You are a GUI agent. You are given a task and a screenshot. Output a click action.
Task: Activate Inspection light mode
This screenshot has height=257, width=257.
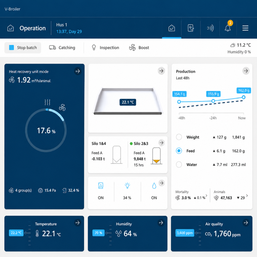(x=105, y=48)
